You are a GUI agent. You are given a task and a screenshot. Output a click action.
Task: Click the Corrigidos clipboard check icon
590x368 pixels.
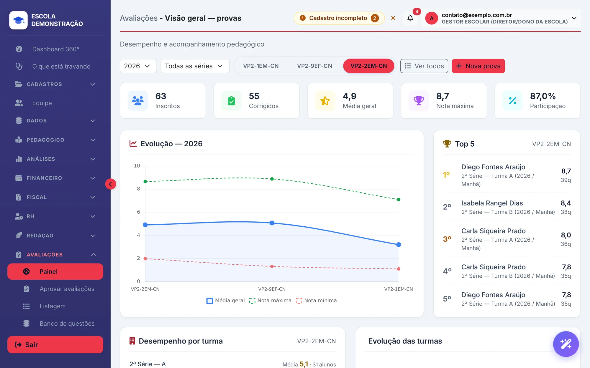[x=231, y=101]
